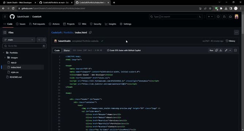Open SabehShaikh commit author link
Viewport: 244px width, 131px height.
[x=64, y=41]
